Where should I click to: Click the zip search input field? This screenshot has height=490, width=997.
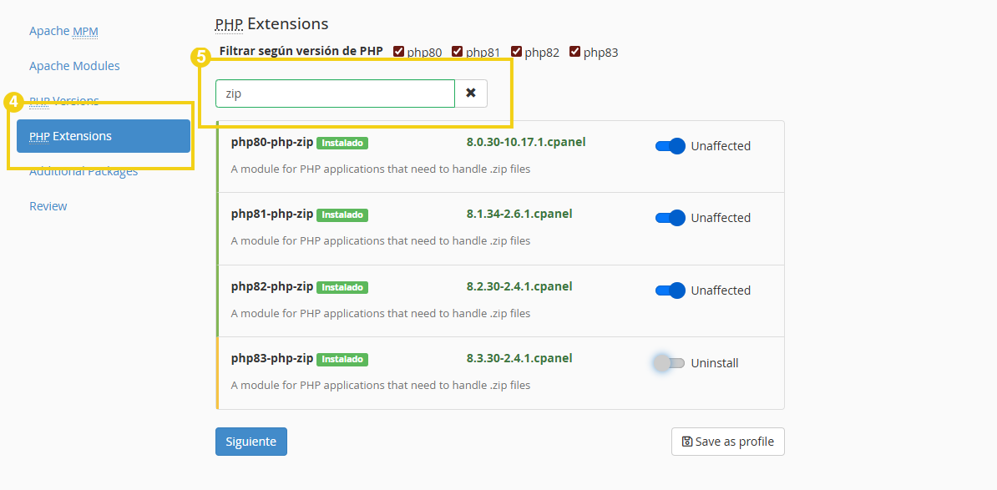point(334,93)
